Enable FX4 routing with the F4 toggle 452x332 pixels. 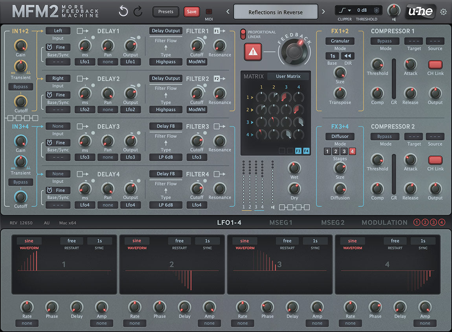[307, 150]
